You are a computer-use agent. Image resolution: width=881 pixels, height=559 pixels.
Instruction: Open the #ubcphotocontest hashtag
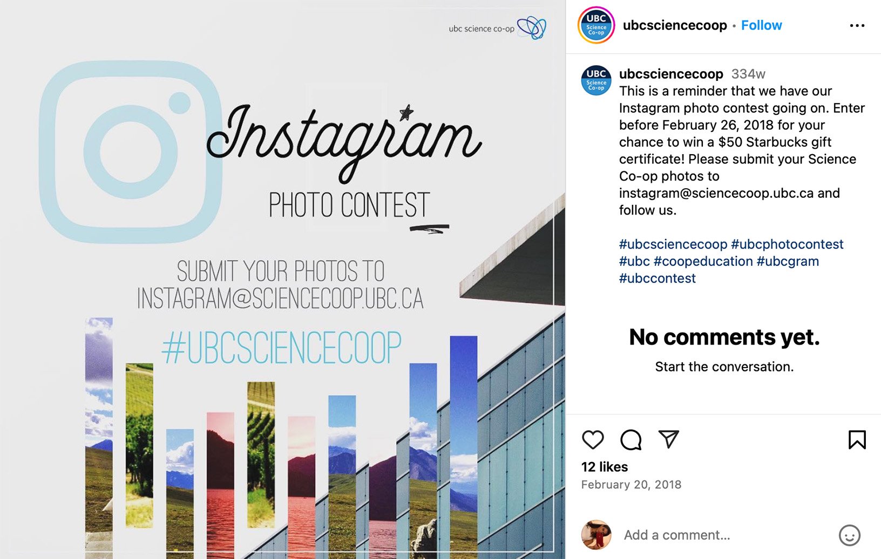787,244
